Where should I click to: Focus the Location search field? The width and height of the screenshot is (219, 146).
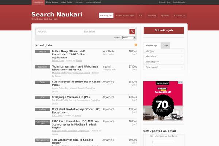106,32
